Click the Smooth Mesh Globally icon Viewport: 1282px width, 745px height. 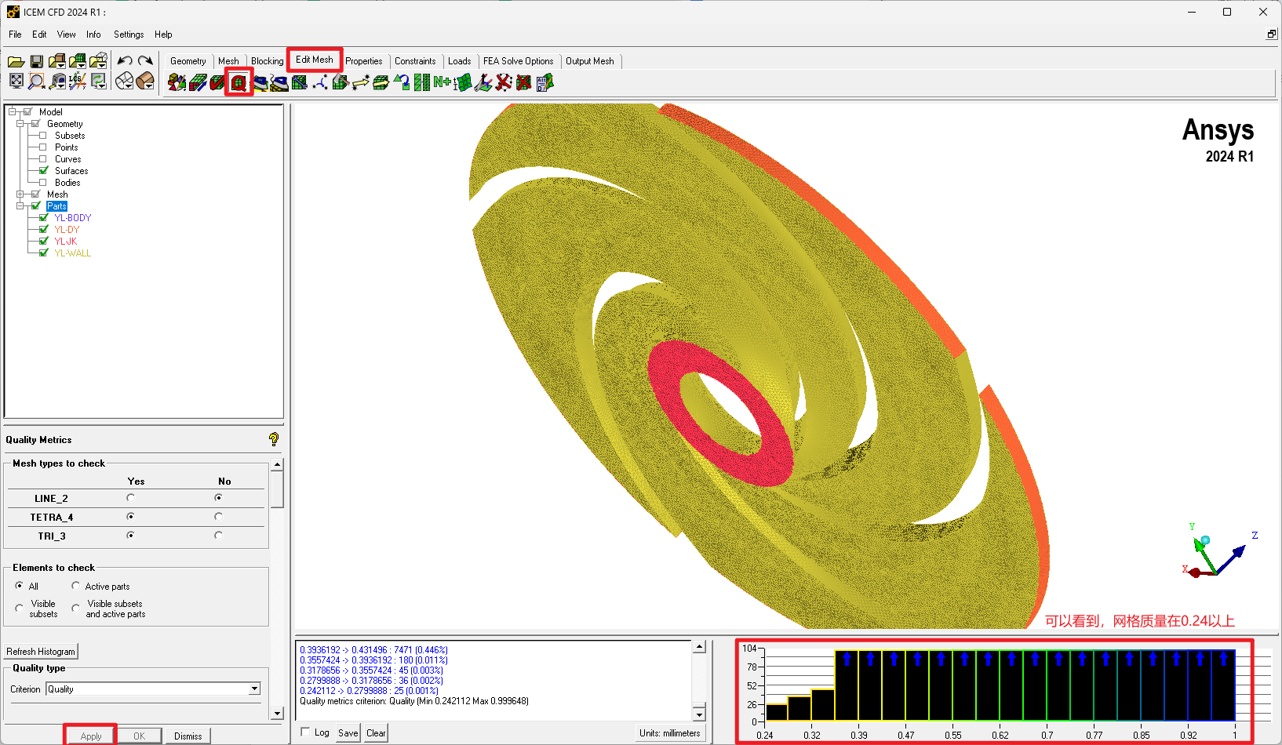(260, 82)
